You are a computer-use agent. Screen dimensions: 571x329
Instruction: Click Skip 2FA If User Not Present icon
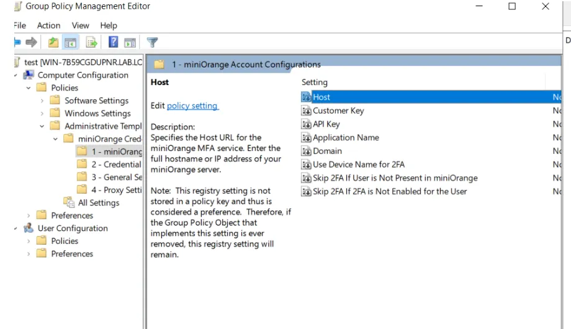click(x=306, y=178)
